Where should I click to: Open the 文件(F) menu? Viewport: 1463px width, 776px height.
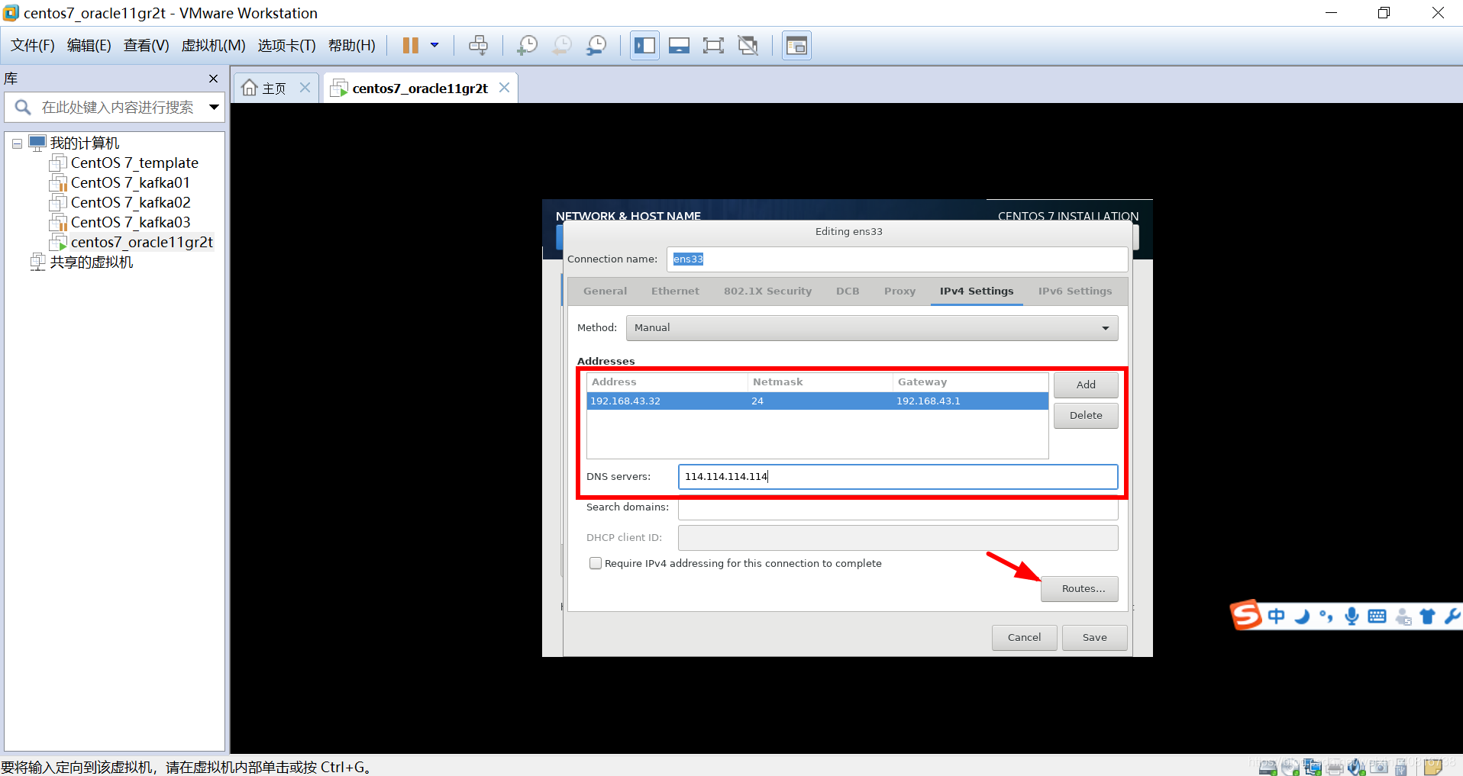(x=33, y=46)
